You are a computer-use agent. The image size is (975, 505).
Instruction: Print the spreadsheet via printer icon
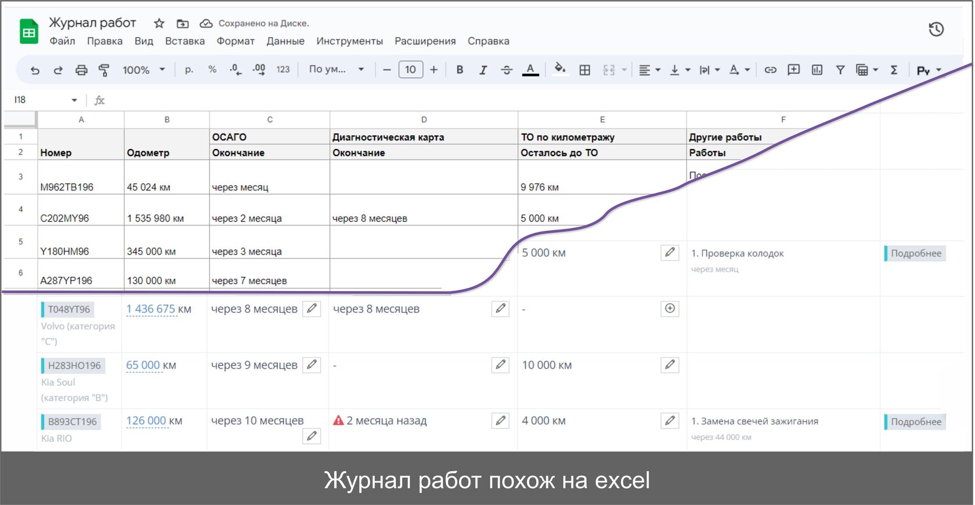tap(81, 70)
